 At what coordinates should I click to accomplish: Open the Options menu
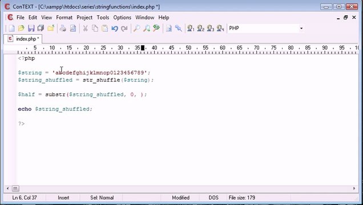pyautogui.click(x=122, y=18)
